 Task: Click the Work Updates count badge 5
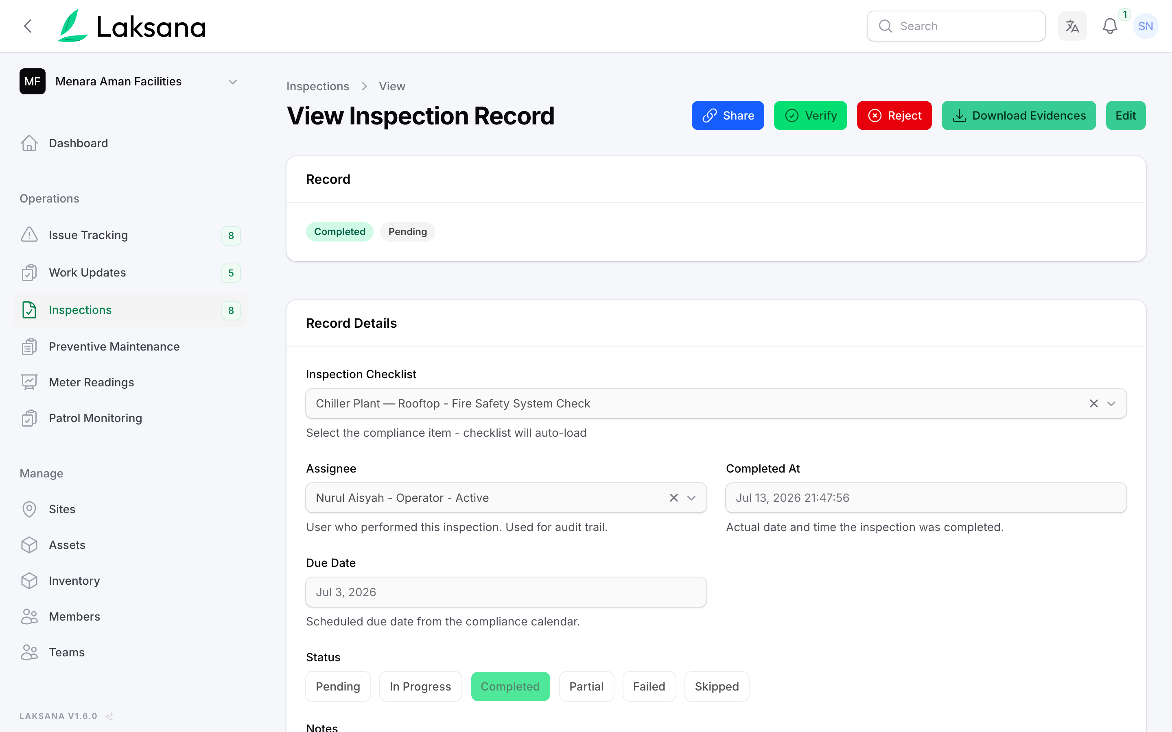tap(231, 273)
